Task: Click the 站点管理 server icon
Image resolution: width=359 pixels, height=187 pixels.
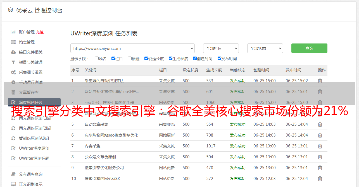Action: click(x=13, y=42)
